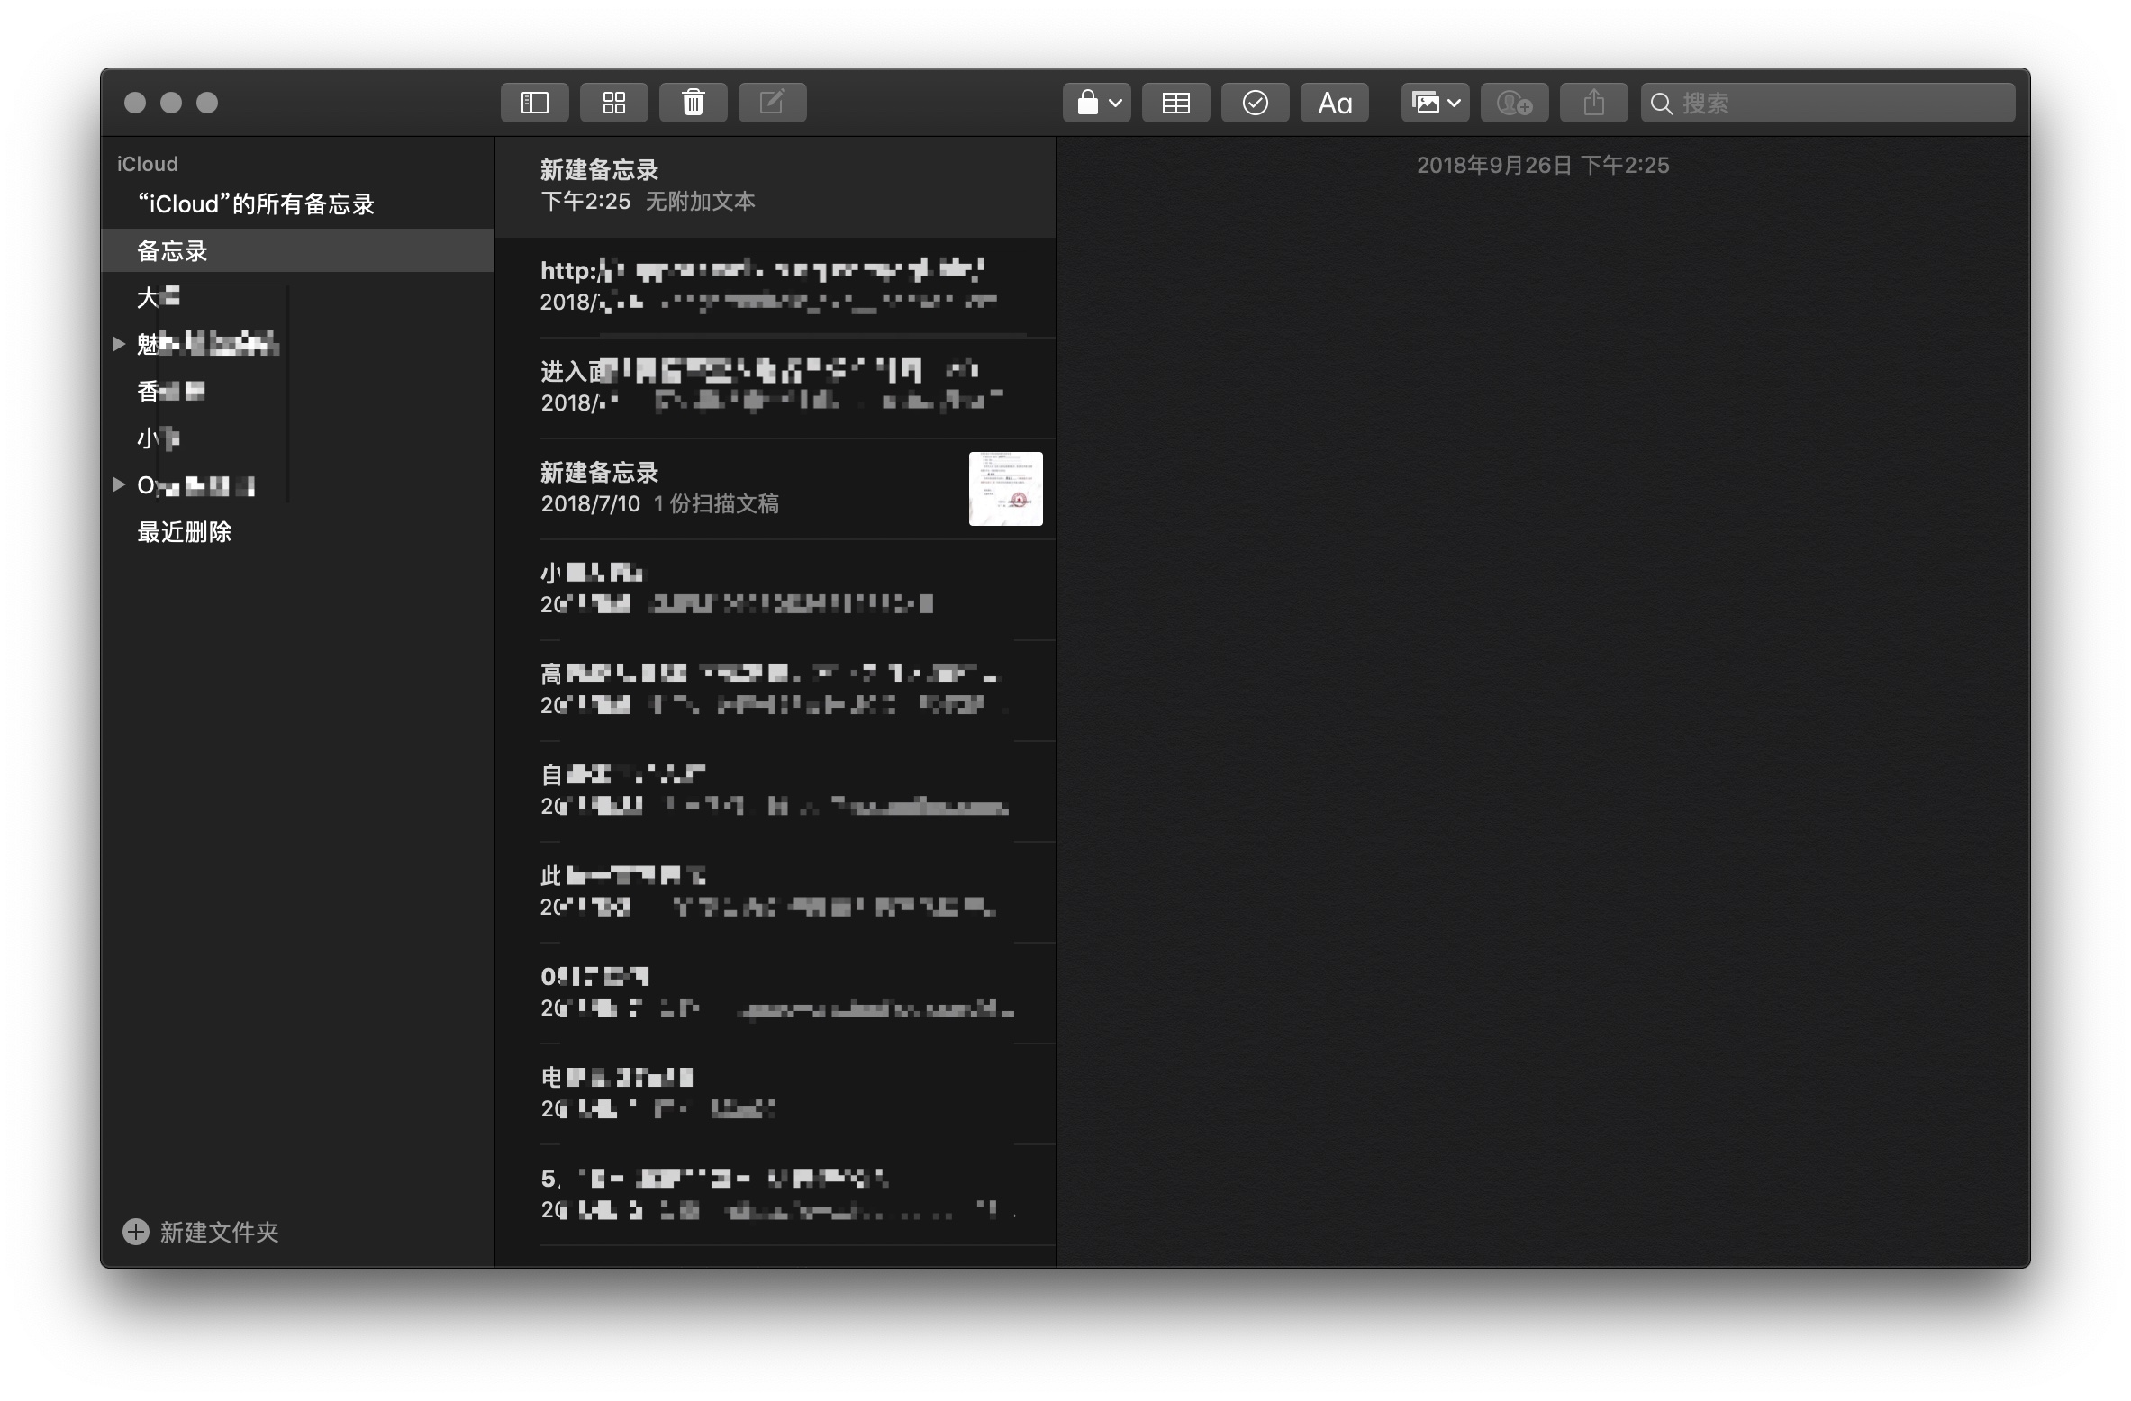This screenshot has width=2131, height=1401.
Task: Share the current note
Action: click(1593, 102)
